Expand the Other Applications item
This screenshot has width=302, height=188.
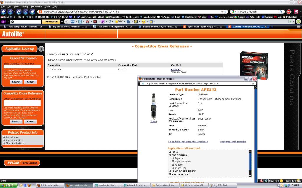pyautogui.click(x=4, y=143)
